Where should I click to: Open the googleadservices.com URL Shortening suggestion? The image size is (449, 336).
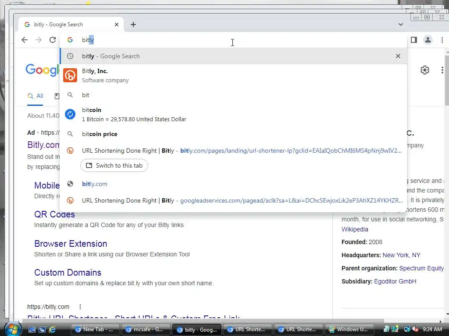click(x=233, y=200)
